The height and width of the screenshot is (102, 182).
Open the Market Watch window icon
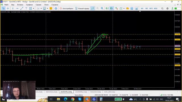(x=132, y=8)
